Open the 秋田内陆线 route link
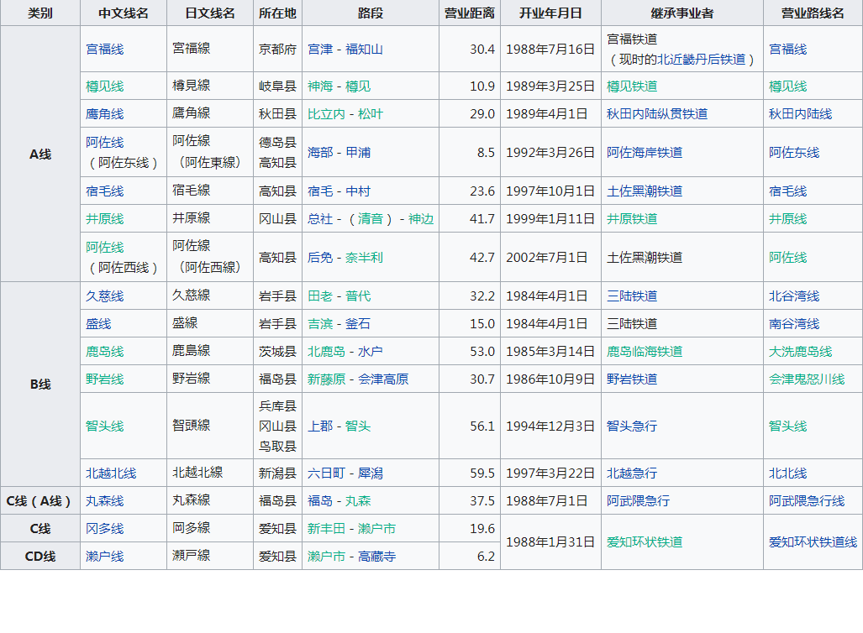Viewport: 863px width, 633px height. coord(800,114)
